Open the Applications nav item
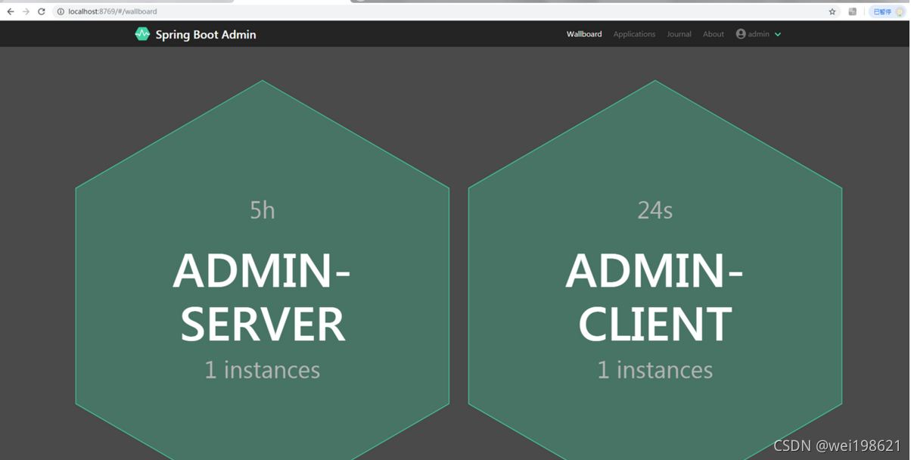 [634, 34]
